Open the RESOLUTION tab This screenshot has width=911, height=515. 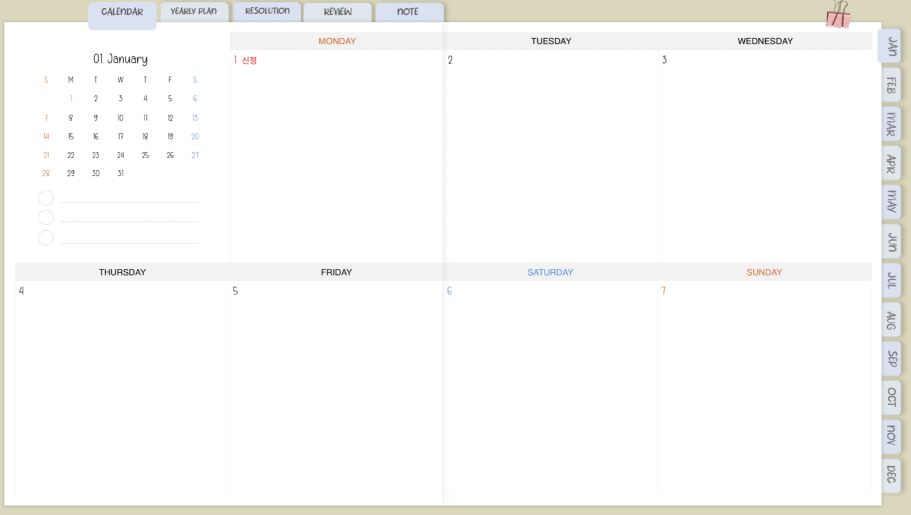(267, 12)
